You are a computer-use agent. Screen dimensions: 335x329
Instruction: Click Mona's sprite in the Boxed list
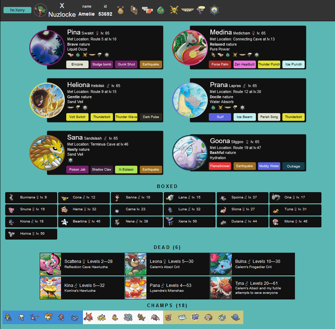point(276,222)
